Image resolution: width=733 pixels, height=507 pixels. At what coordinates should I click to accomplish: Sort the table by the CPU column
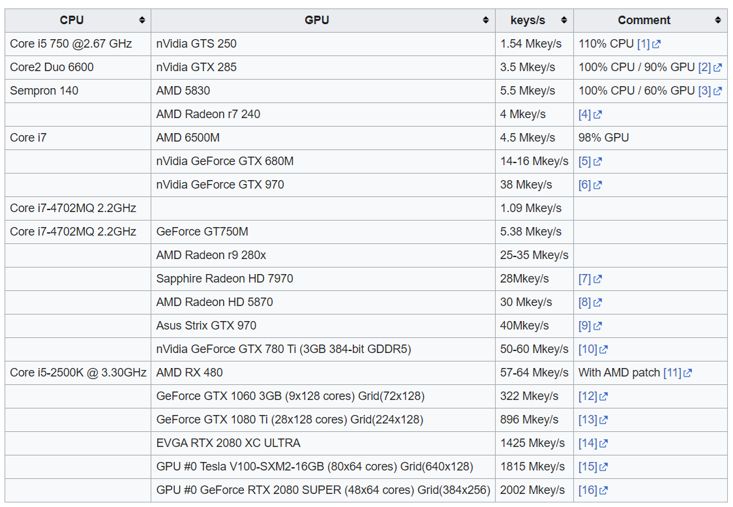tap(78, 20)
